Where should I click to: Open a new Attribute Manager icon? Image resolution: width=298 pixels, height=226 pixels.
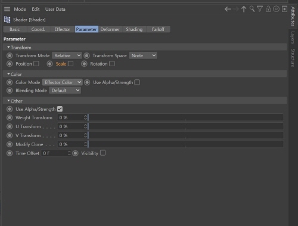point(284,9)
